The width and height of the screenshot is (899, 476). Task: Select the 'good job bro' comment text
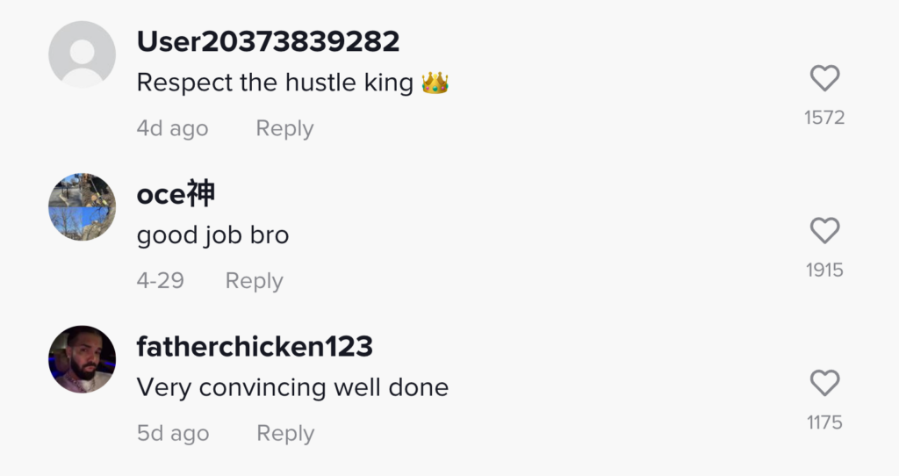point(212,235)
